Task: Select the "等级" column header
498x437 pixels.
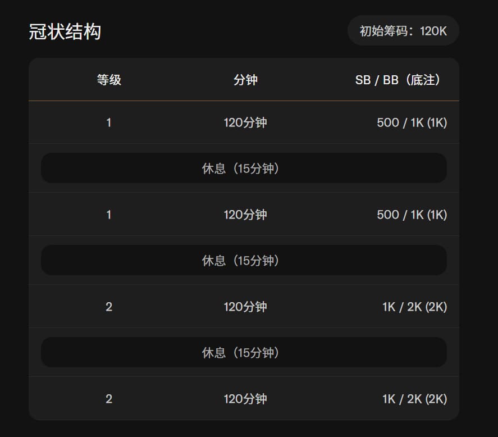Action: (109, 80)
